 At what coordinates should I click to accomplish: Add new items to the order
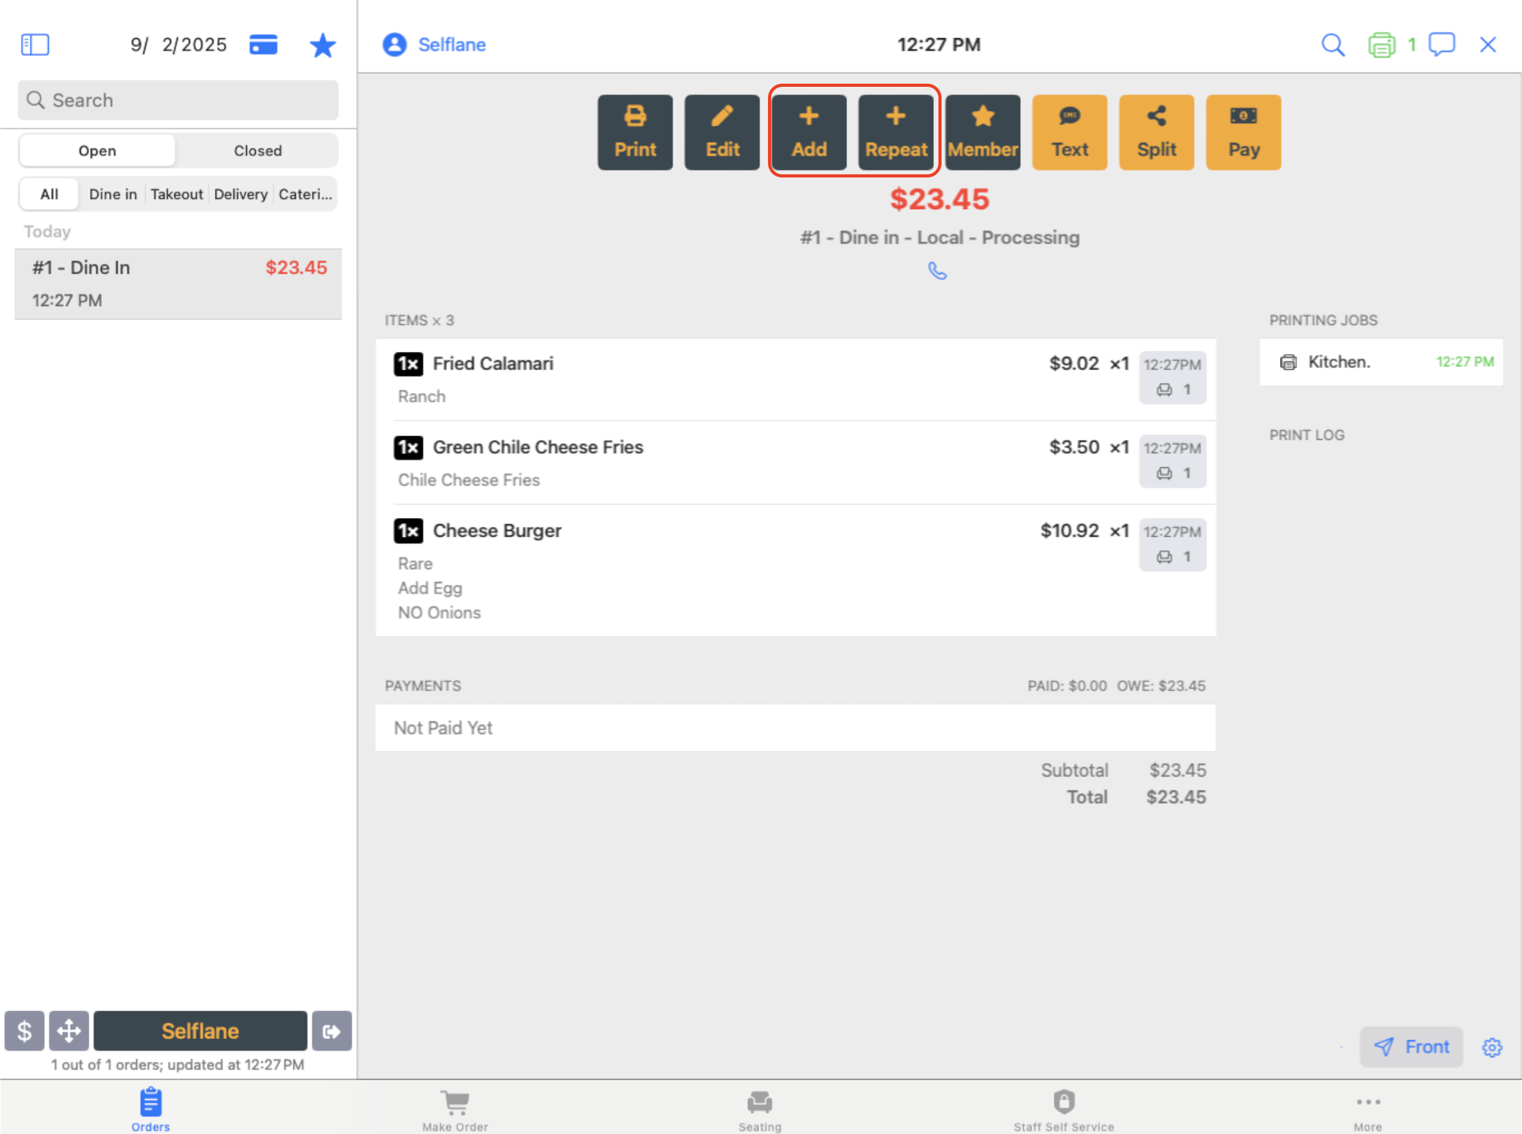[809, 132]
